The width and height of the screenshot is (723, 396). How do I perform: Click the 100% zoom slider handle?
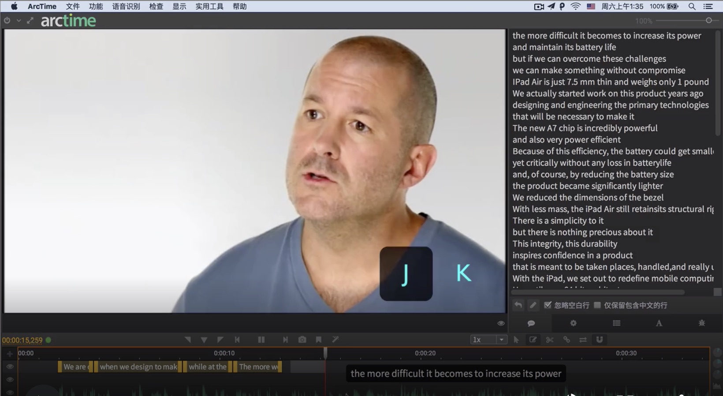(709, 21)
